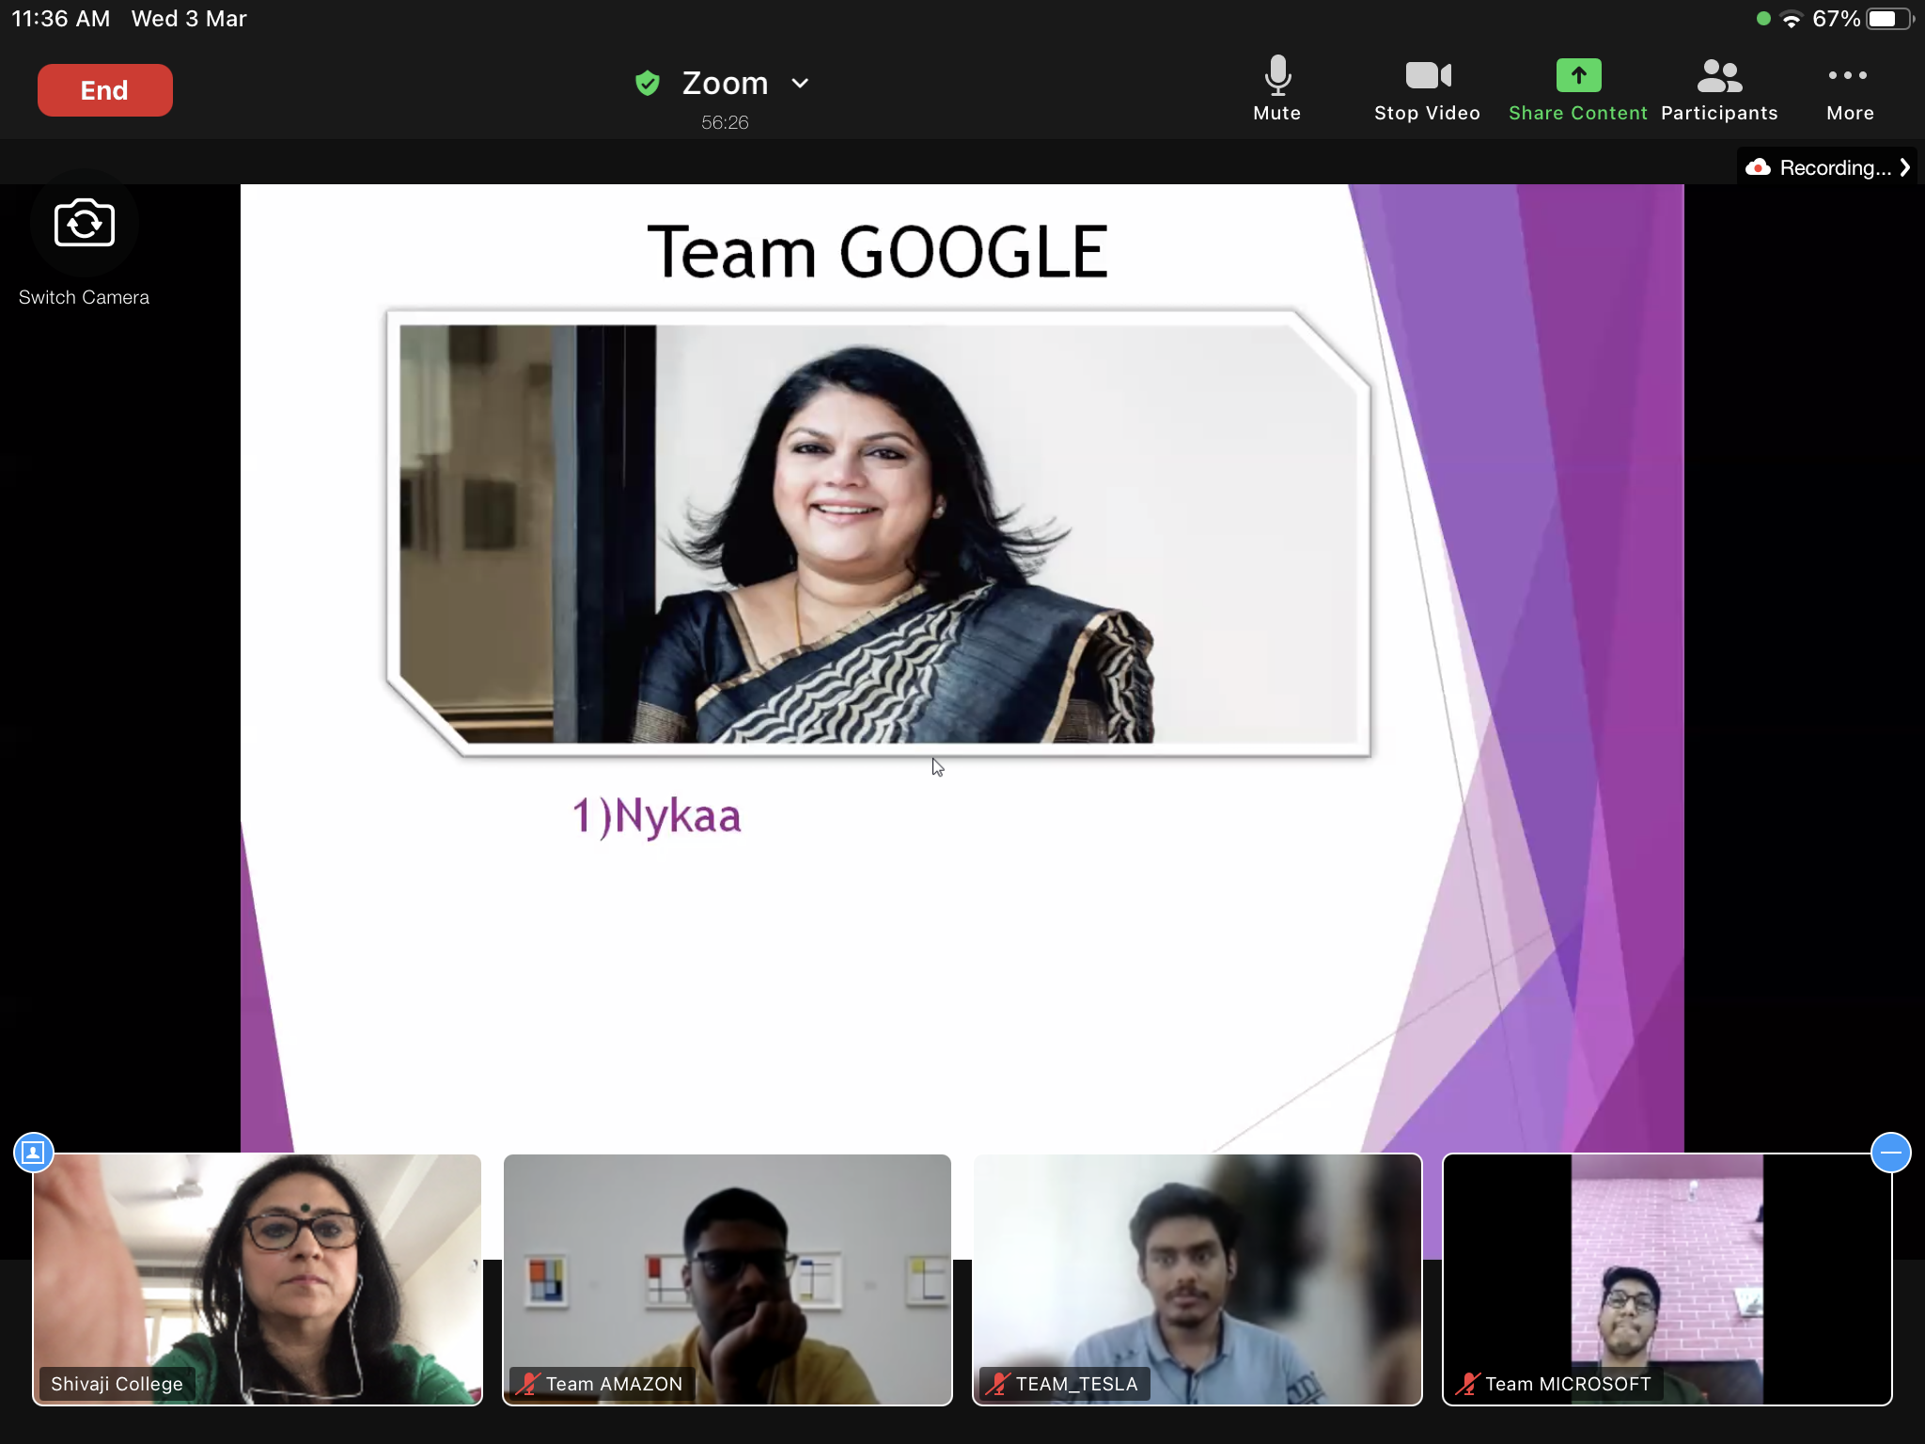Viewport: 1925px width, 1444px height.
Task: Collapse thumbnail strip with blue minus button
Action: tap(1890, 1153)
